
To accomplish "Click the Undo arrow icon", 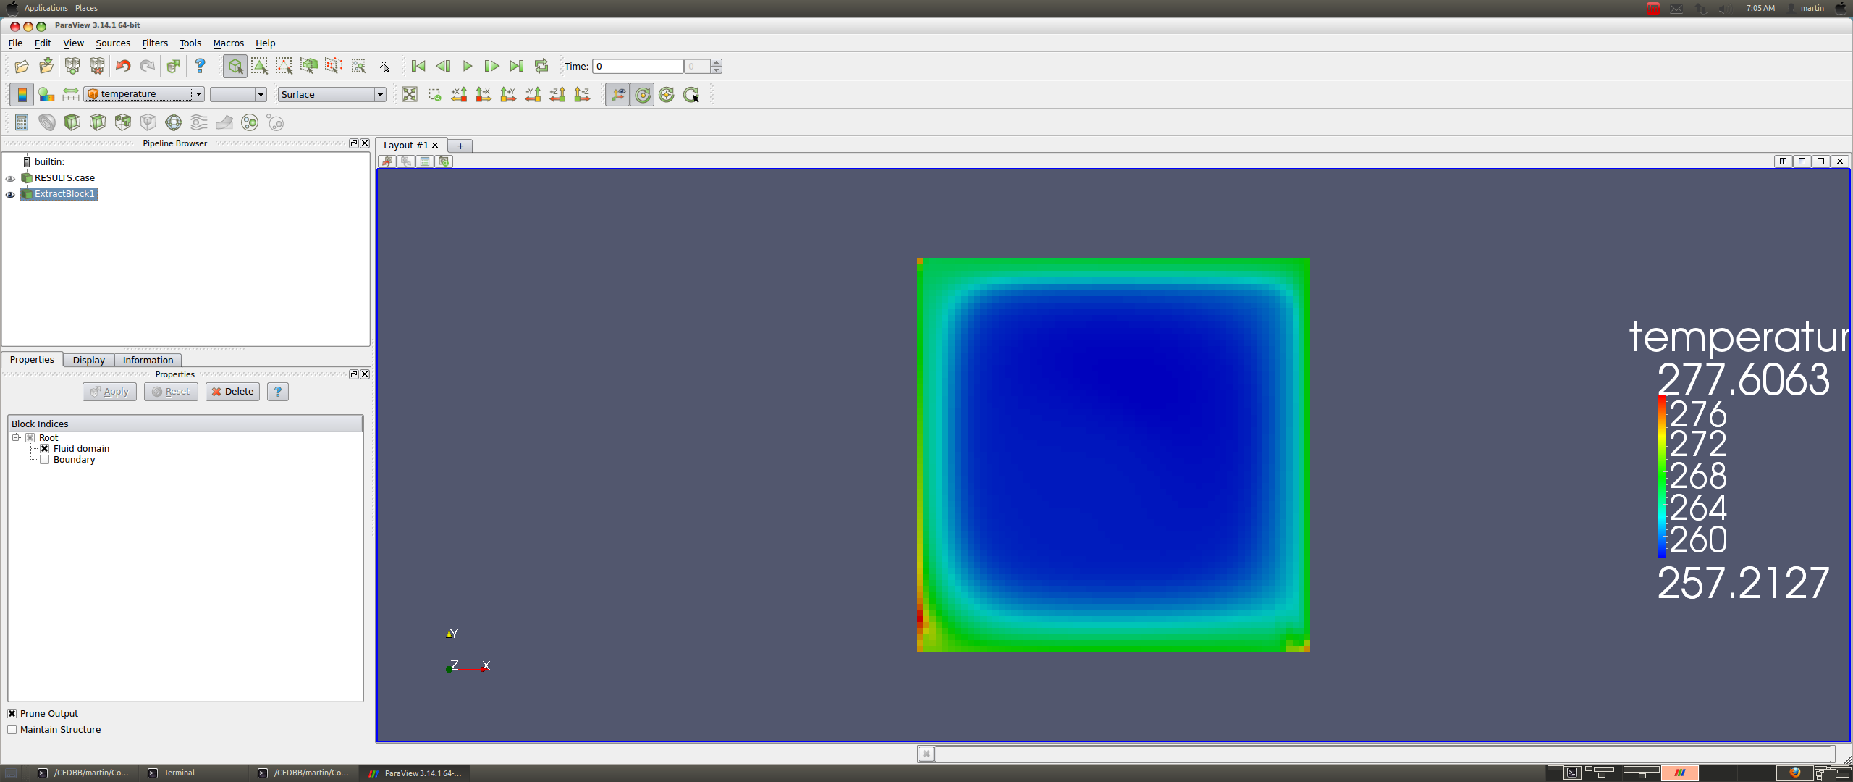I will point(123,67).
